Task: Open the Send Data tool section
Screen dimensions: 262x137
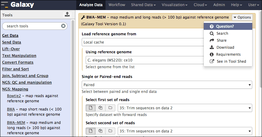Action: coord(12,42)
